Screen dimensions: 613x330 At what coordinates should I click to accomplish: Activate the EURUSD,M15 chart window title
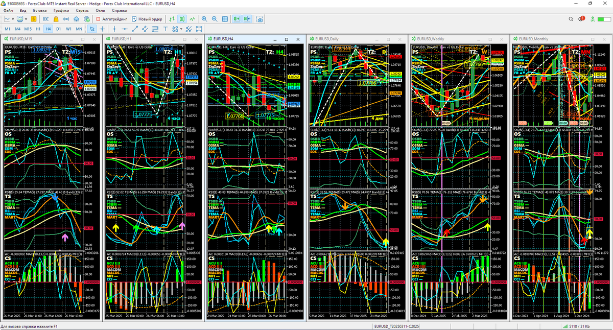tap(21, 39)
